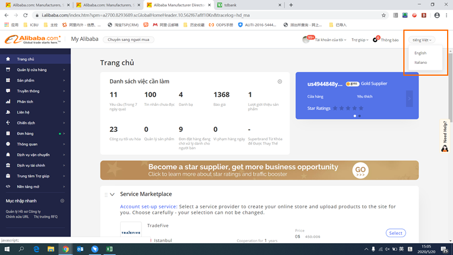The height and width of the screenshot is (255, 453).
Task: Expand Phân tích submenu arrow
Action: 64,102
